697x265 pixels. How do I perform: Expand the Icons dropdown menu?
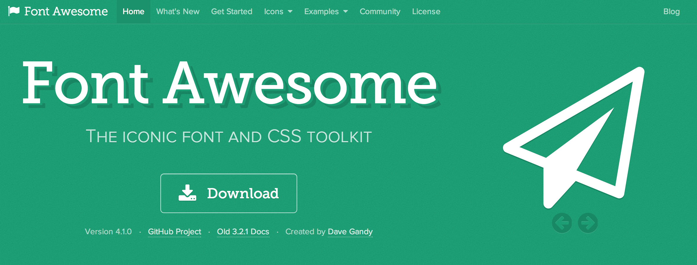click(278, 12)
